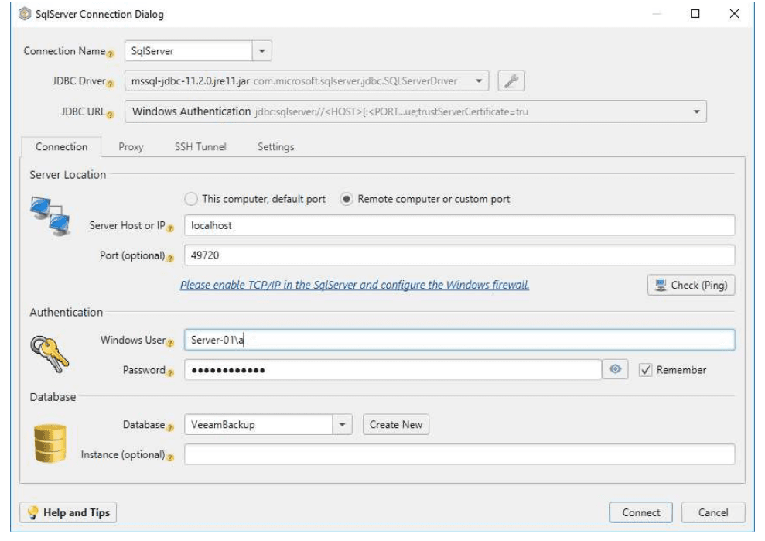Click help hint icon beside Server Host or IP
The width and height of the screenshot is (765, 541).
point(170,228)
